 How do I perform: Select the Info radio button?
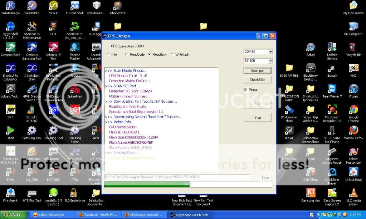(108, 55)
